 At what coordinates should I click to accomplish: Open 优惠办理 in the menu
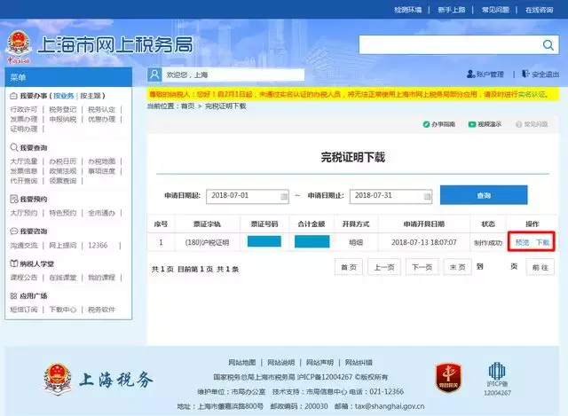coord(101,119)
